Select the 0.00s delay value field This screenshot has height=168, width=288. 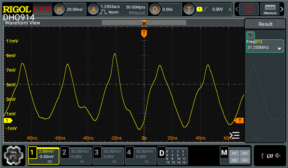coord(167,9)
